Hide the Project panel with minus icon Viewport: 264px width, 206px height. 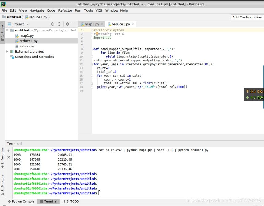click(x=74, y=24)
